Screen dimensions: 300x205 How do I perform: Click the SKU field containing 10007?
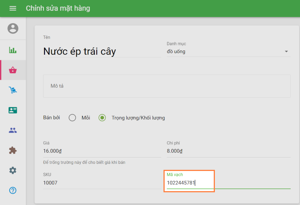click(x=102, y=183)
